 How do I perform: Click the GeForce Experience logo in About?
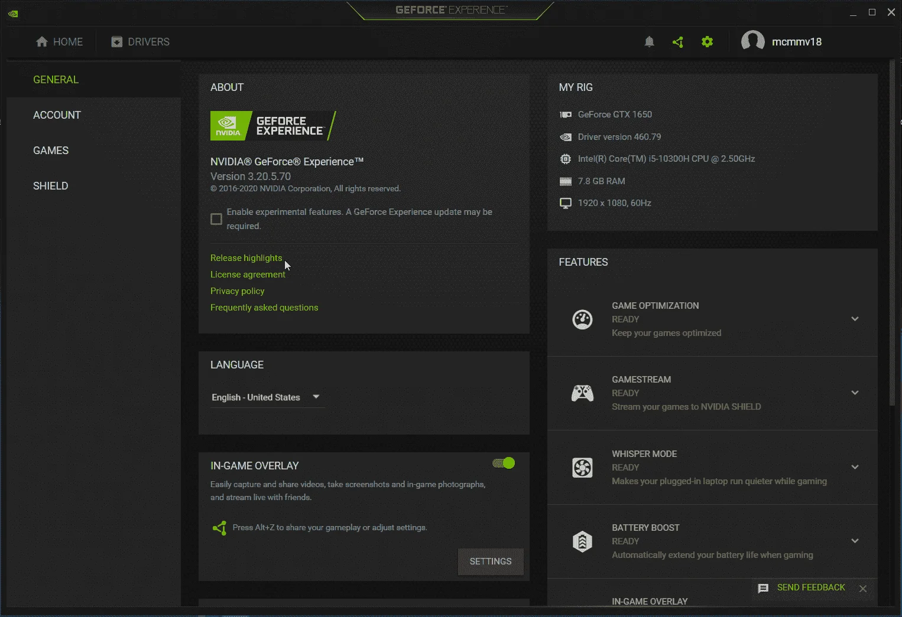tap(273, 126)
